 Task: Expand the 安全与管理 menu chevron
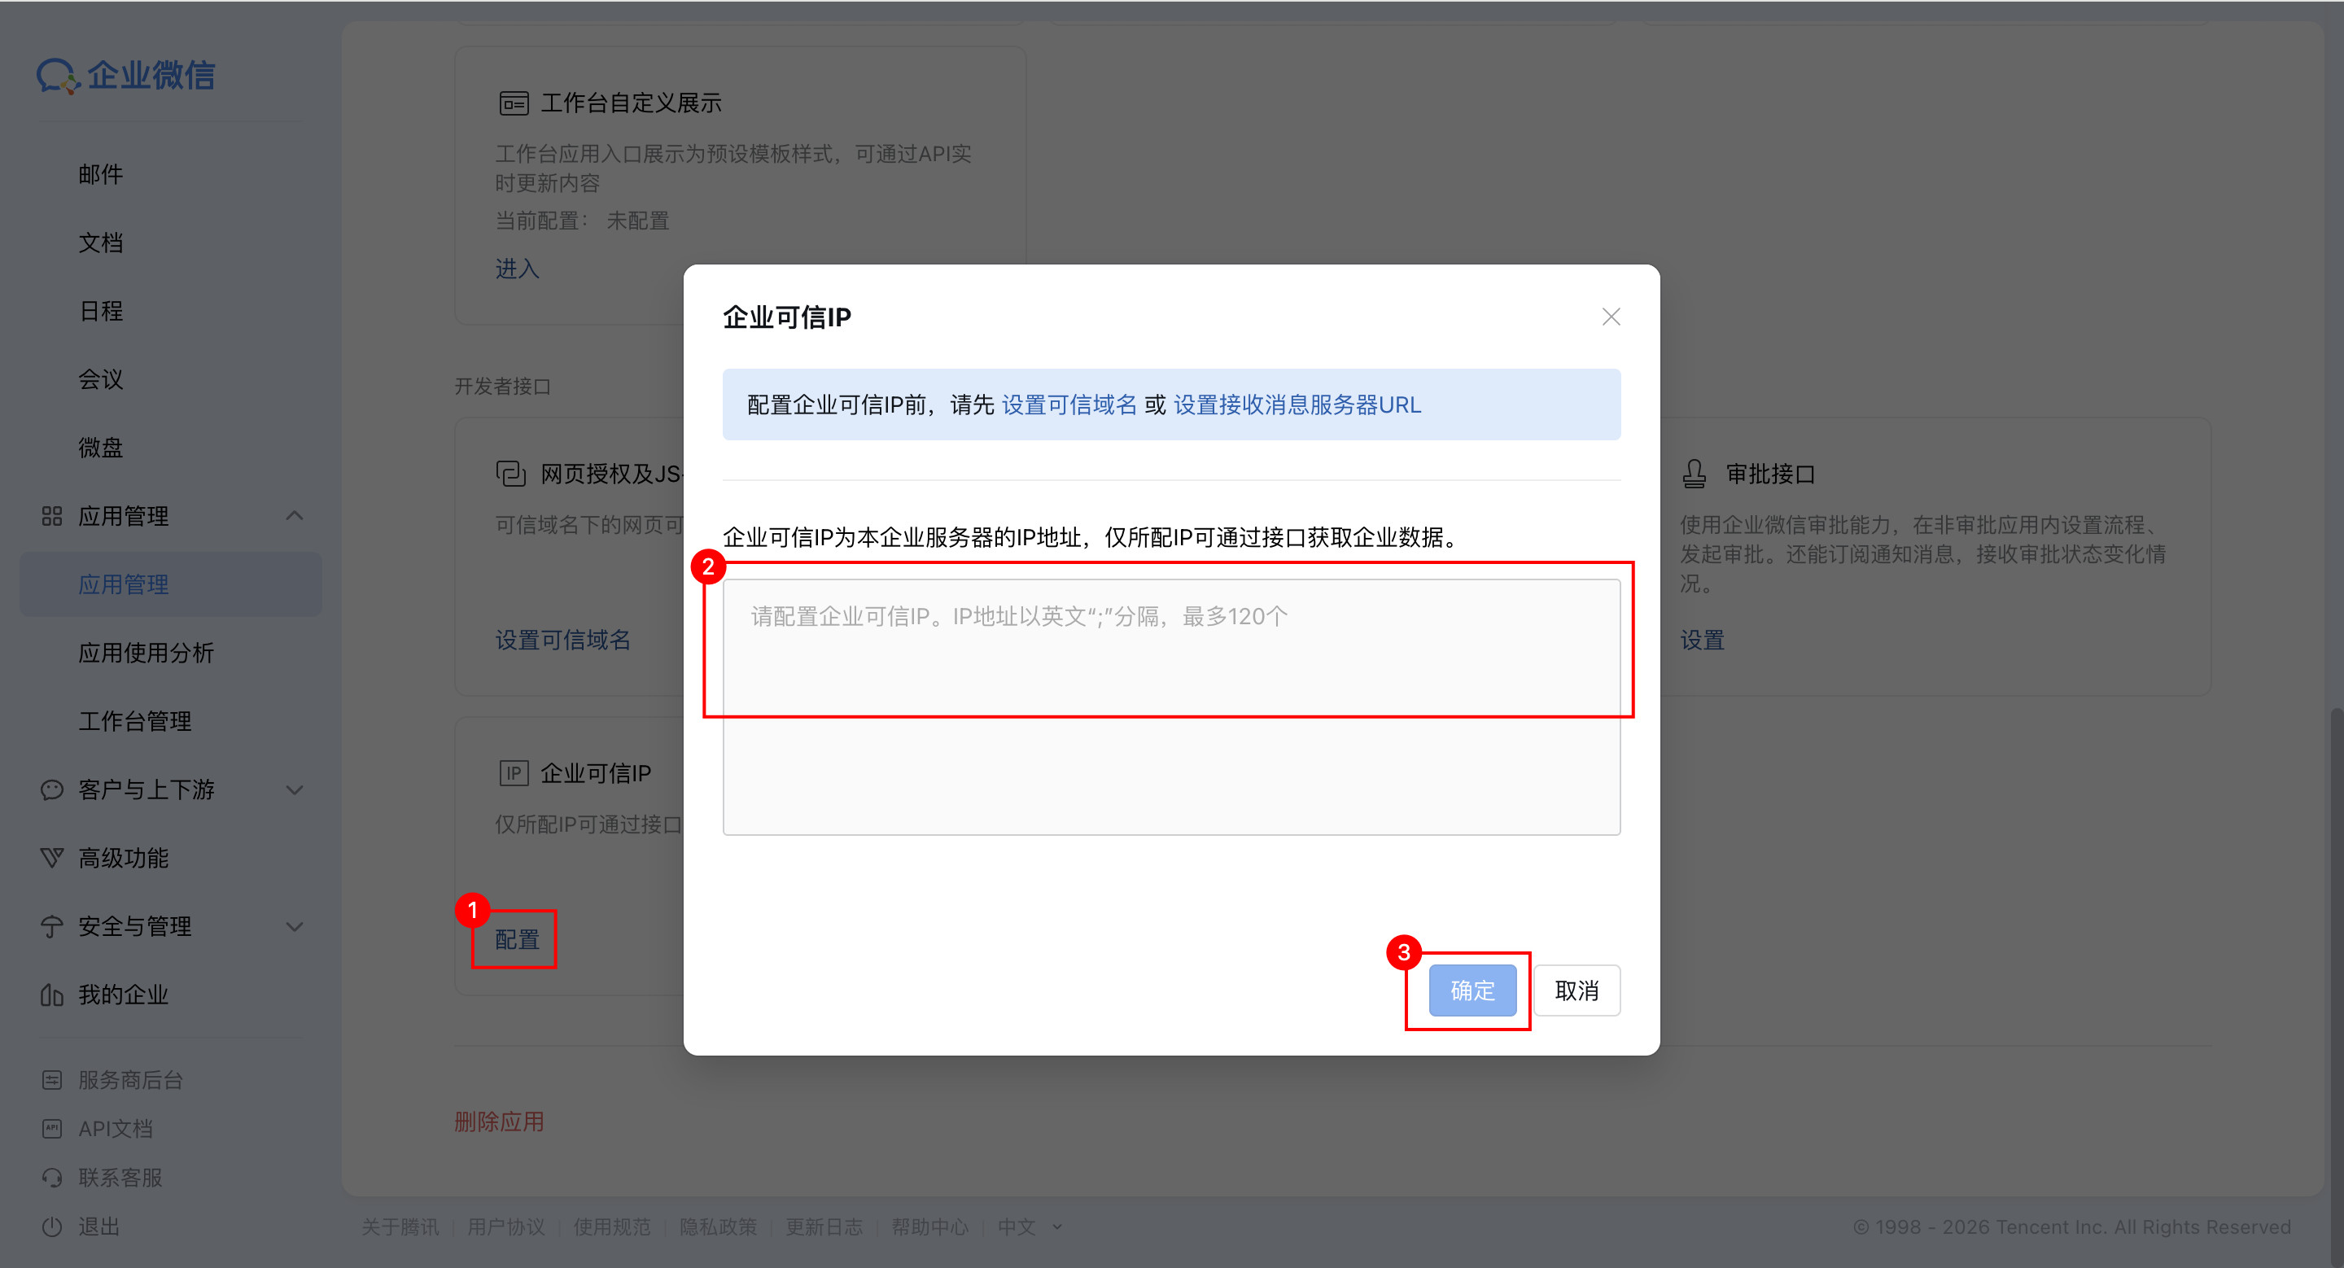294,926
